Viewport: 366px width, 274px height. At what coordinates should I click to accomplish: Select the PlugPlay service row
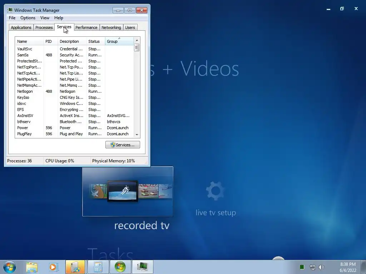click(x=74, y=134)
